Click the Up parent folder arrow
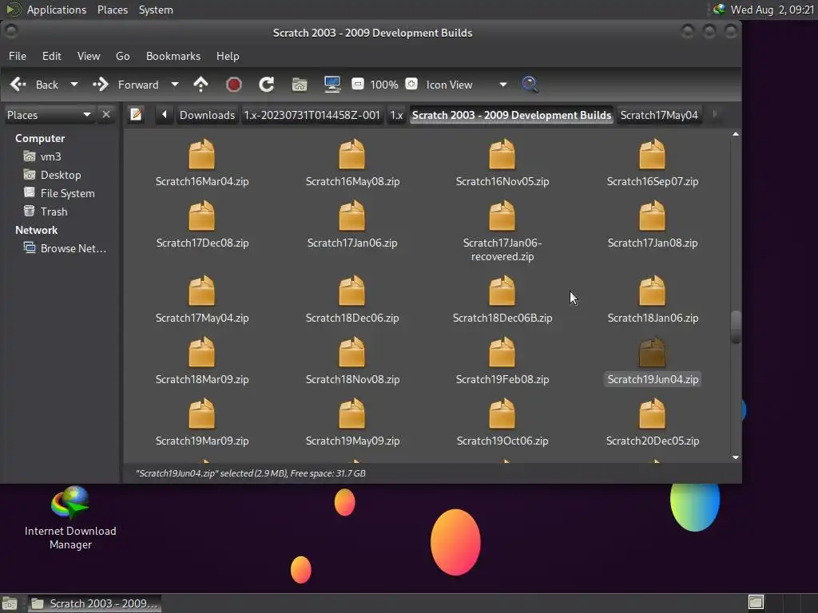The image size is (818, 613). click(x=201, y=85)
